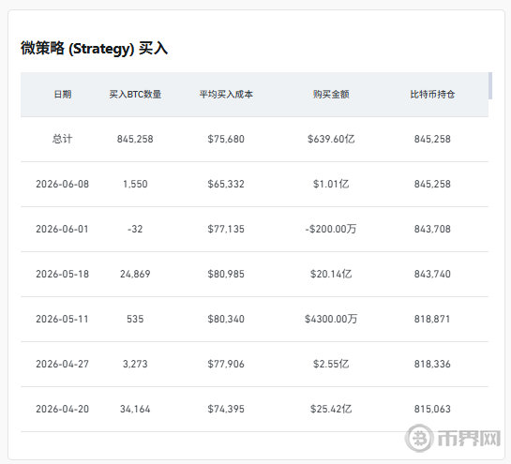Image resolution: width=511 pixels, height=464 pixels.
Task: Click the 815,063 holdings cell
Action: 432,409
